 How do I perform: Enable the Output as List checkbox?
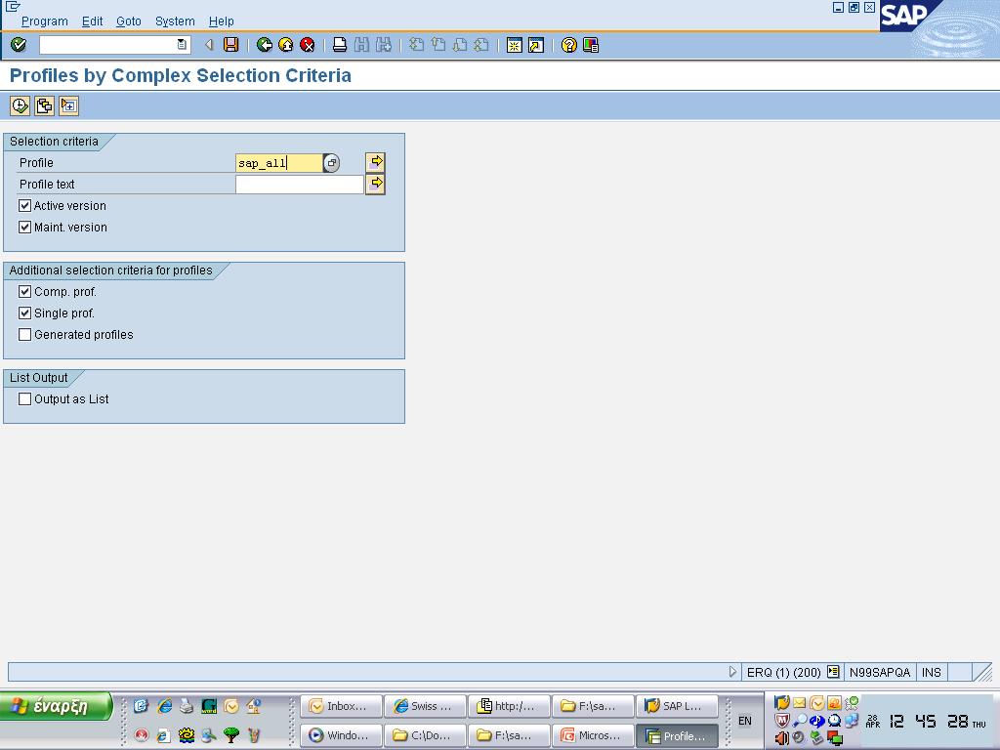[x=24, y=398]
